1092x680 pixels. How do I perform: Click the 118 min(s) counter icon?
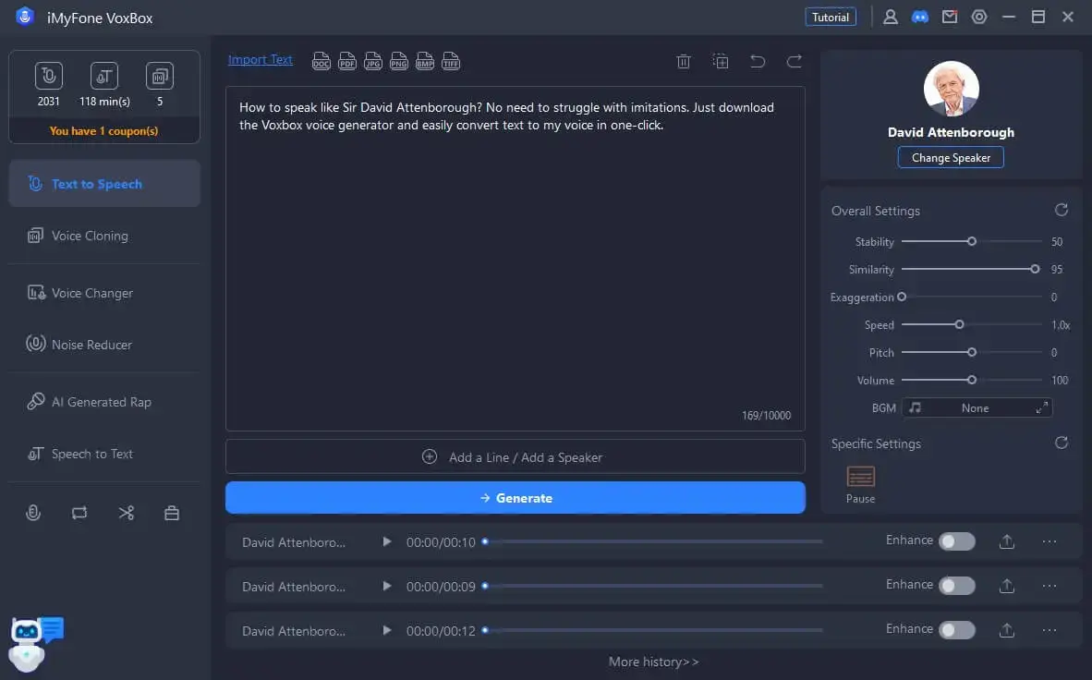coord(103,76)
